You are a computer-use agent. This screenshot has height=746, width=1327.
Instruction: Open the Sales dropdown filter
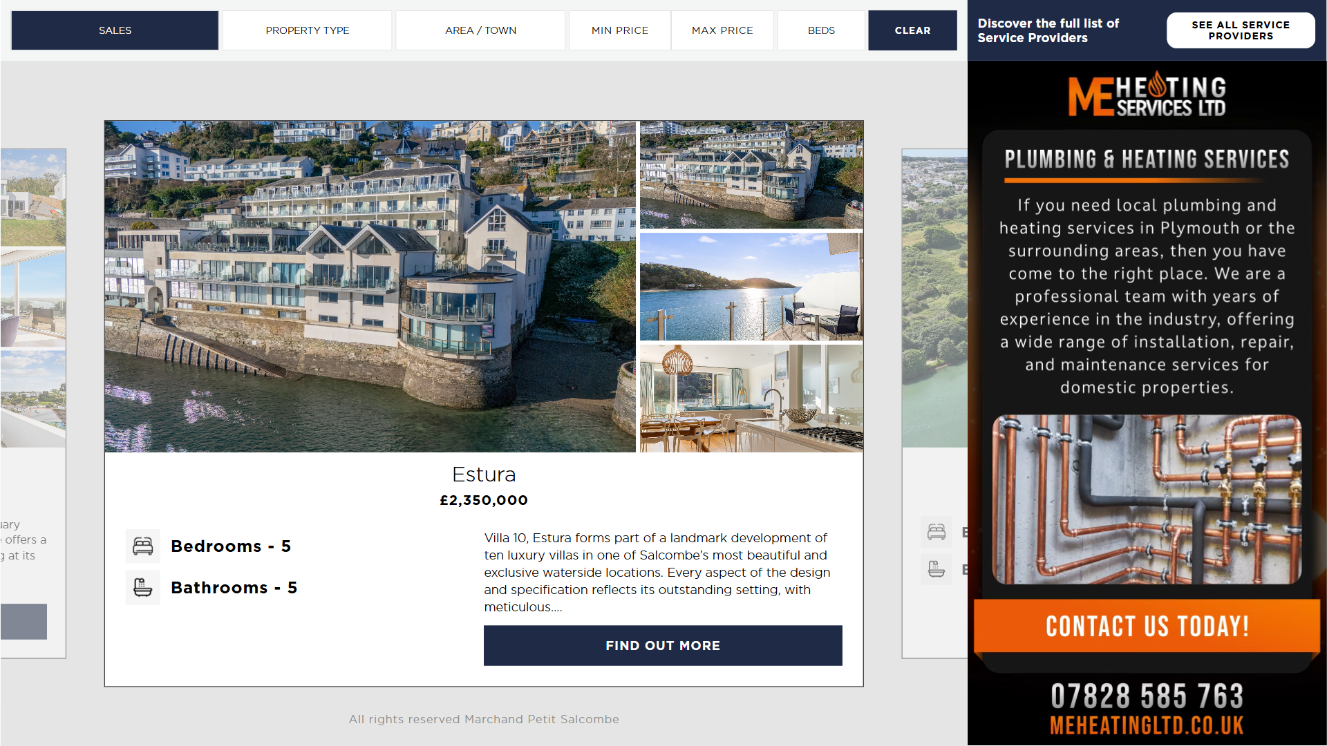[x=115, y=30]
